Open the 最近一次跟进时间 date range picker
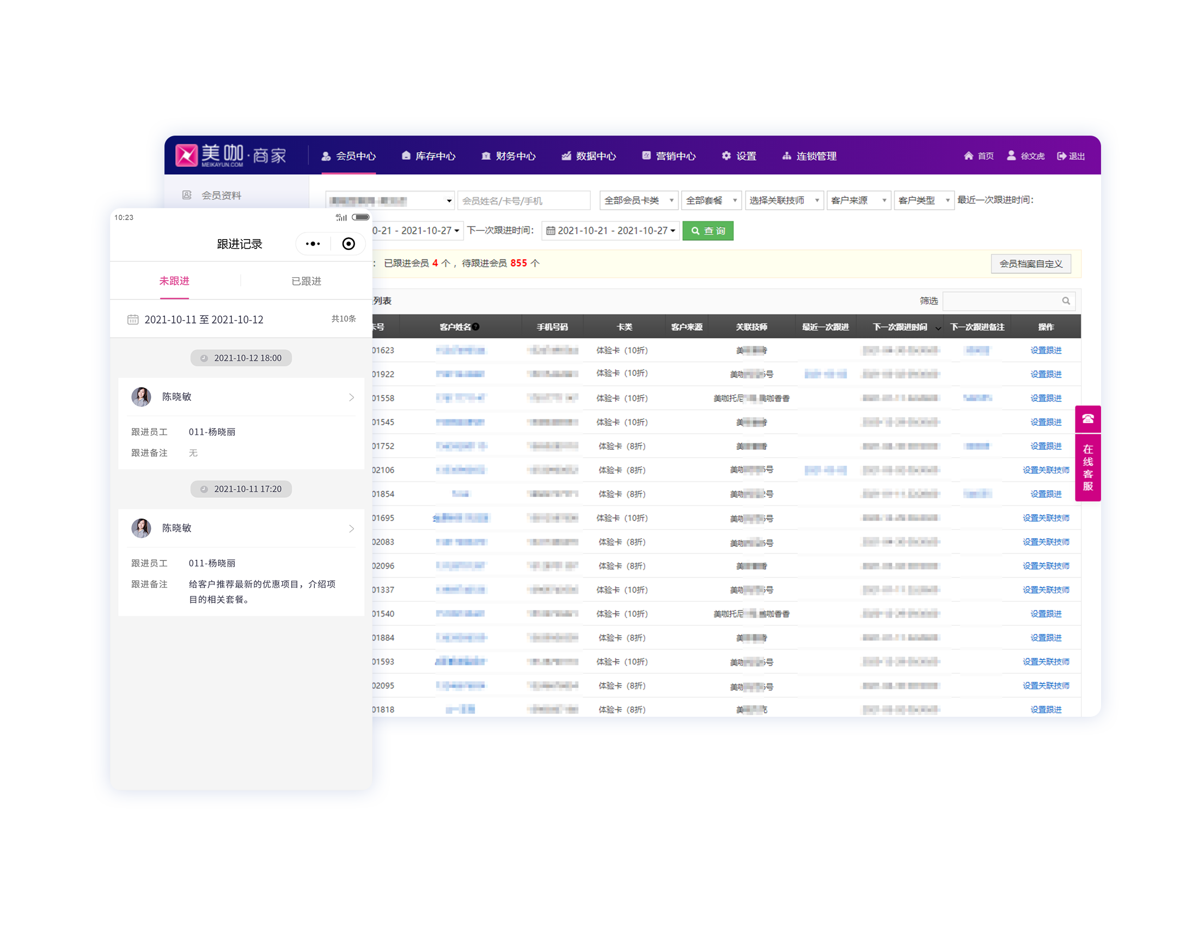Image resolution: width=1198 pixels, height=933 pixels. [x=417, y=231]
